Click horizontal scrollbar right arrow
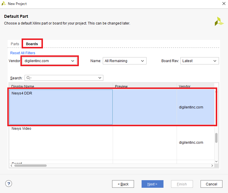 [212, 166]
